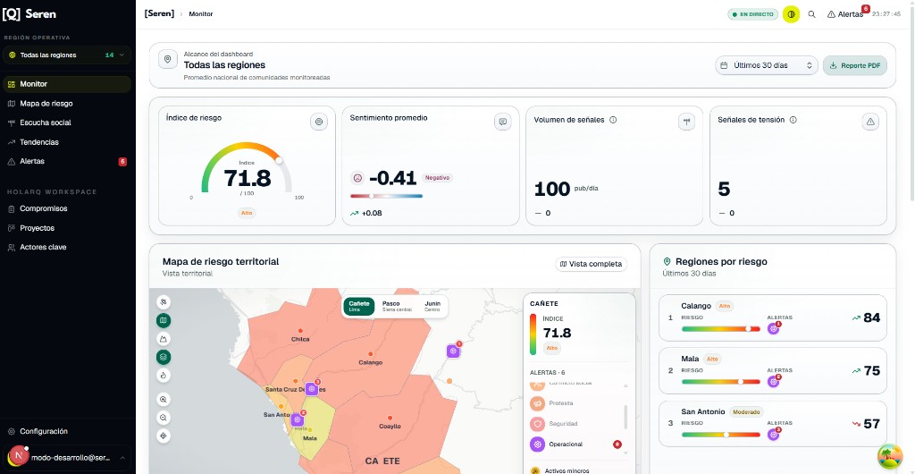This screenshot has height=474, width=915.
Task: Open the Proyectos sidebar item
Action: (66, 228)
